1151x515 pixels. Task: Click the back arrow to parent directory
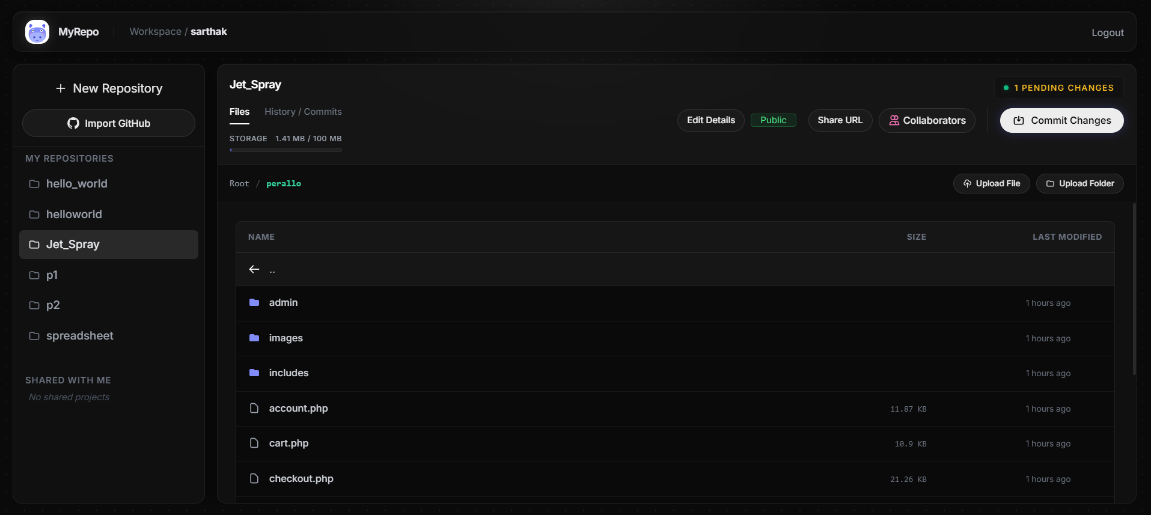254,269
